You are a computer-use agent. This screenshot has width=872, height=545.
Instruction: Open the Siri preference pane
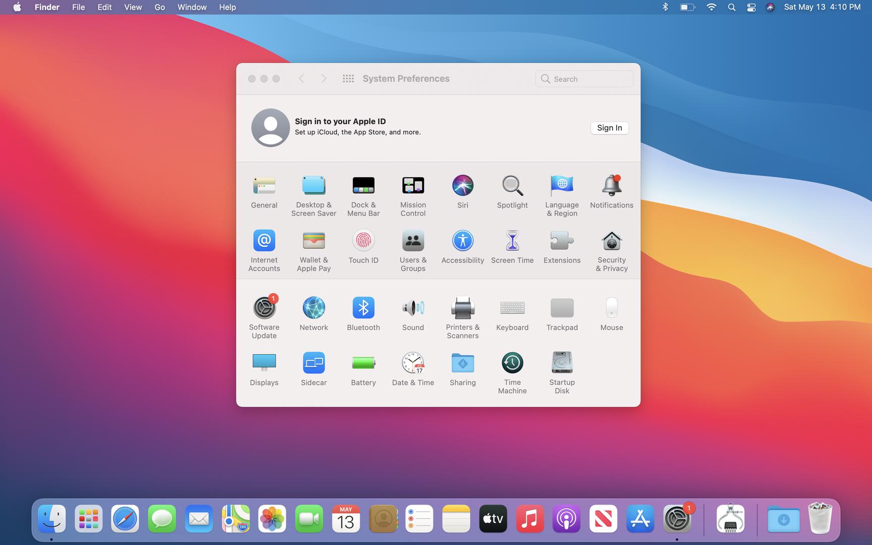463,192
